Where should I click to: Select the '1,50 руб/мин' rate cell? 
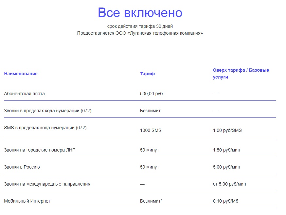226,150
